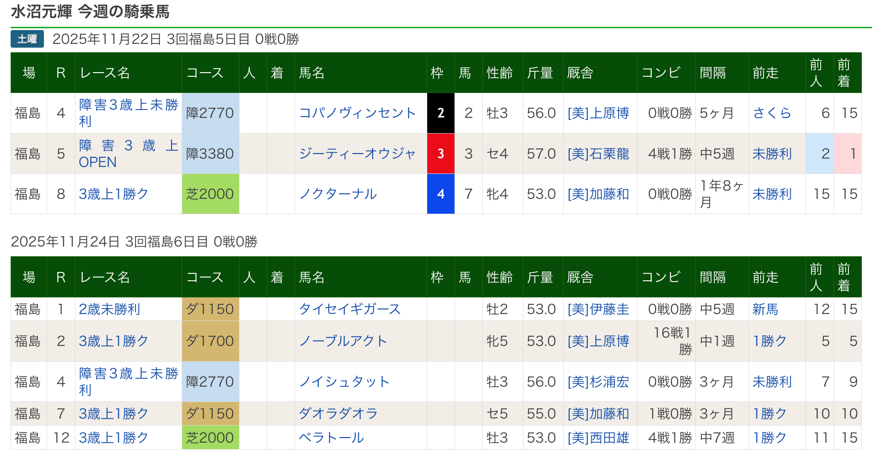Click the red frame number 3 box
The width and height of the screenshot is (872, 457).
pyautogui.click(x=441, y=154)
